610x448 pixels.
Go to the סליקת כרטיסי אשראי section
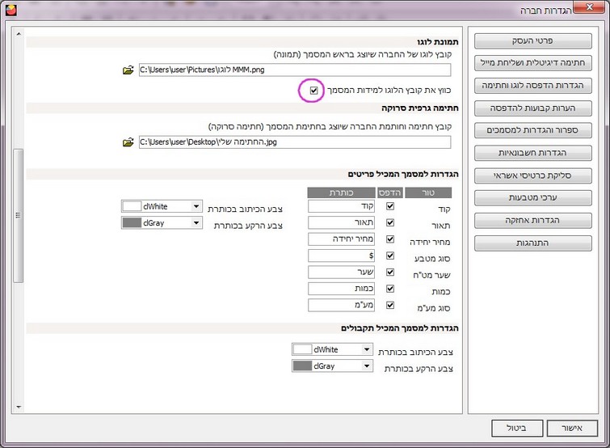click(x=533, y=175)
